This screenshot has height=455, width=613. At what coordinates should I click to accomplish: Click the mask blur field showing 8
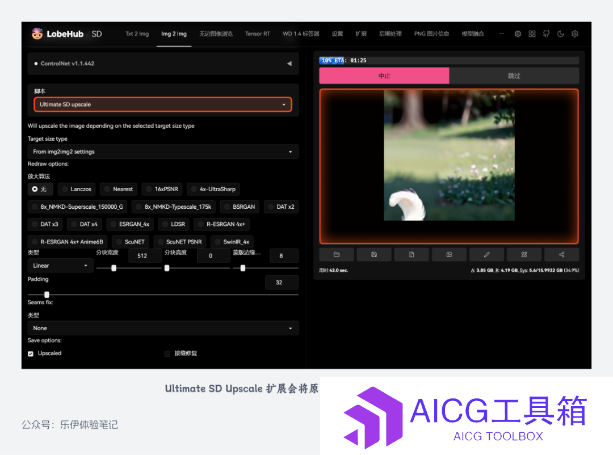tap(284, 256)
